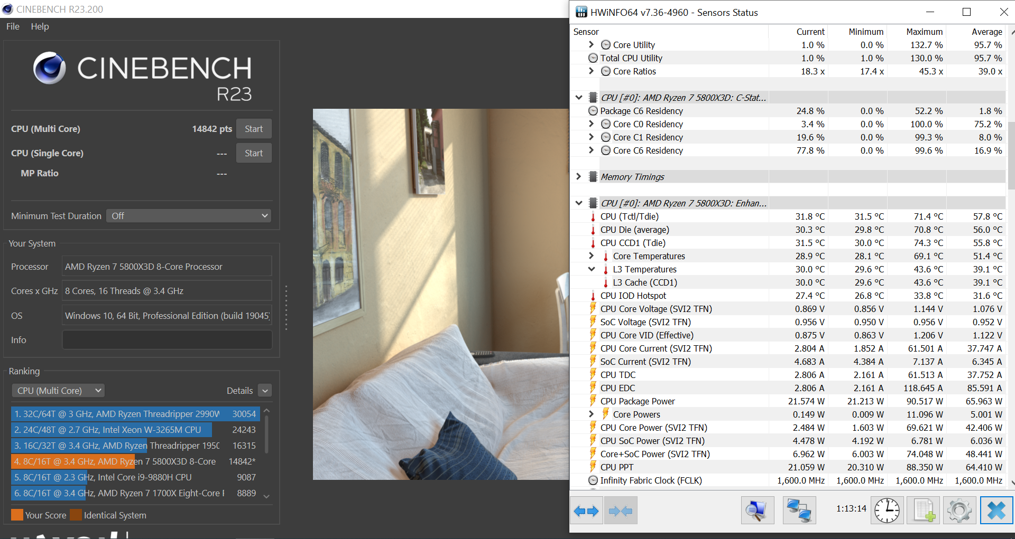The image size is (1015, 539).
Task: Click the Minimum column header in HWiNFO
Action: (866, 32)
